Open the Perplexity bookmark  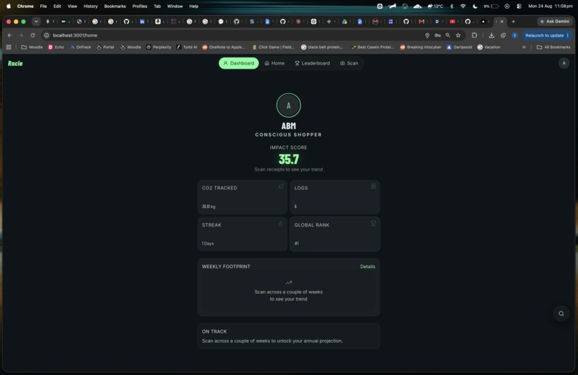click(x=158, y=47)
